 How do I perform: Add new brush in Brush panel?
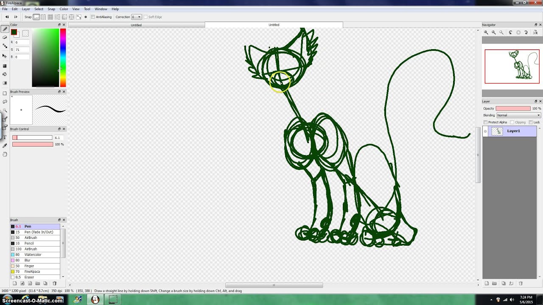click(x=14, y=283)
